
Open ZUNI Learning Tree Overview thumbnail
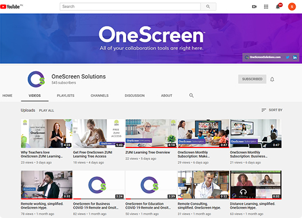[151, 134]
